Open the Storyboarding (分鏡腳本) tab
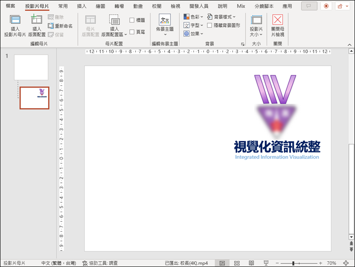This screenshot has width=355, height=267. pos(264,6)
